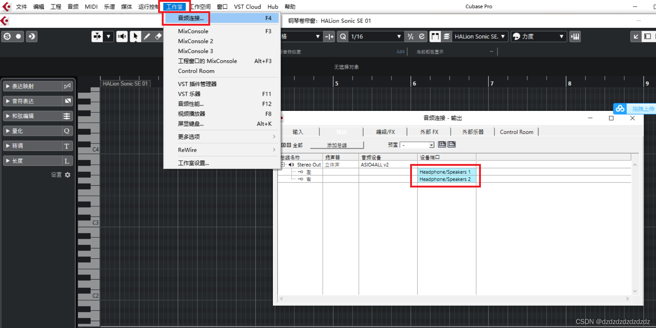Viewport: 656px width, 328px height.
Task: Open the MIDI menu
Action: [91, 7]
